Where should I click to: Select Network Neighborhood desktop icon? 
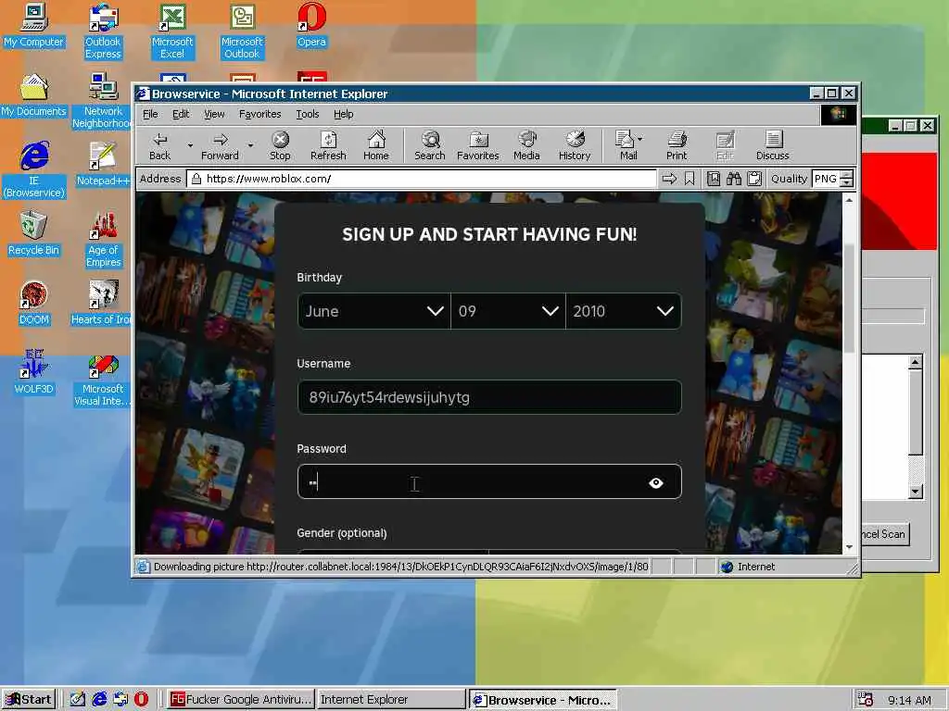click(103, 101)
